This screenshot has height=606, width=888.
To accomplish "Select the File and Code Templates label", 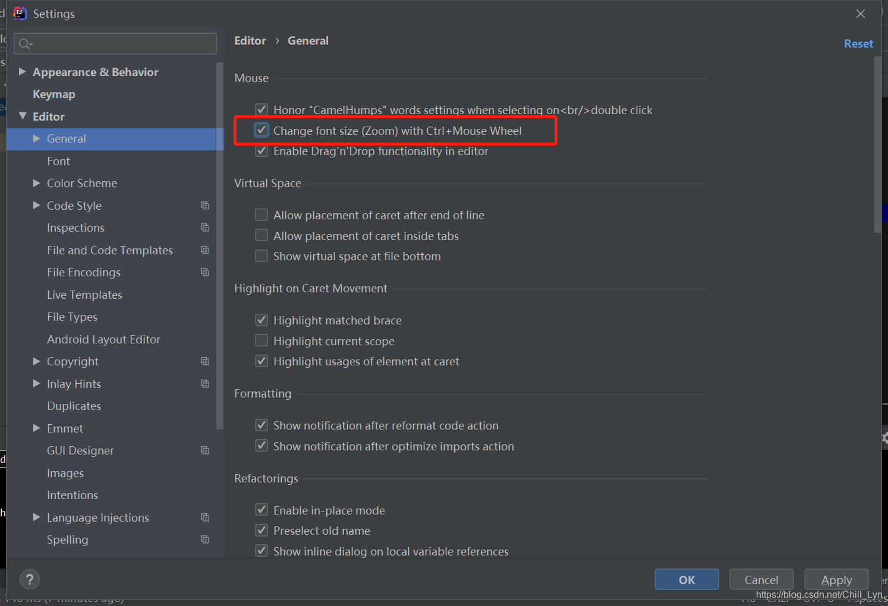I will [x=110, y=251].
